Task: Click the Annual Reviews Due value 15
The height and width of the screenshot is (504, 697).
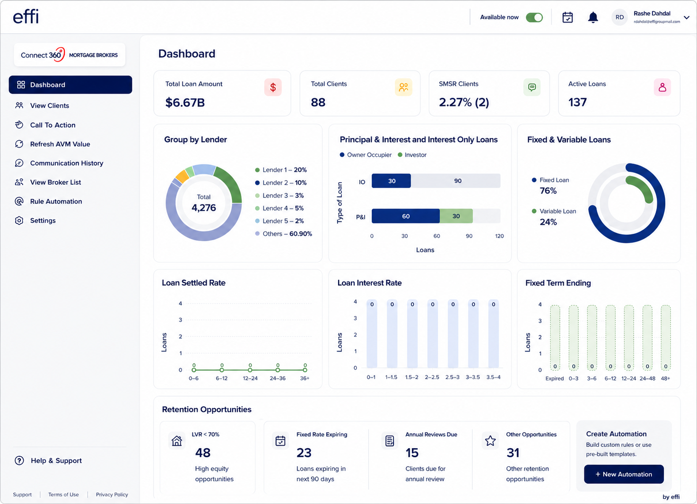Action: point(412,453)
